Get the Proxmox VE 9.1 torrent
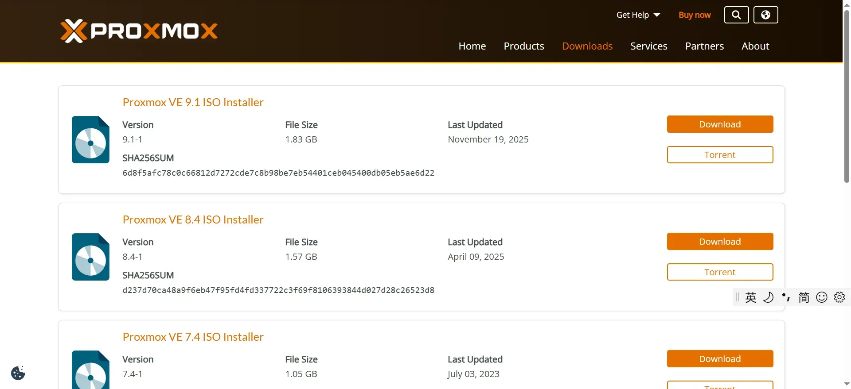Viewport: 851px width, 389px height. 720,155
